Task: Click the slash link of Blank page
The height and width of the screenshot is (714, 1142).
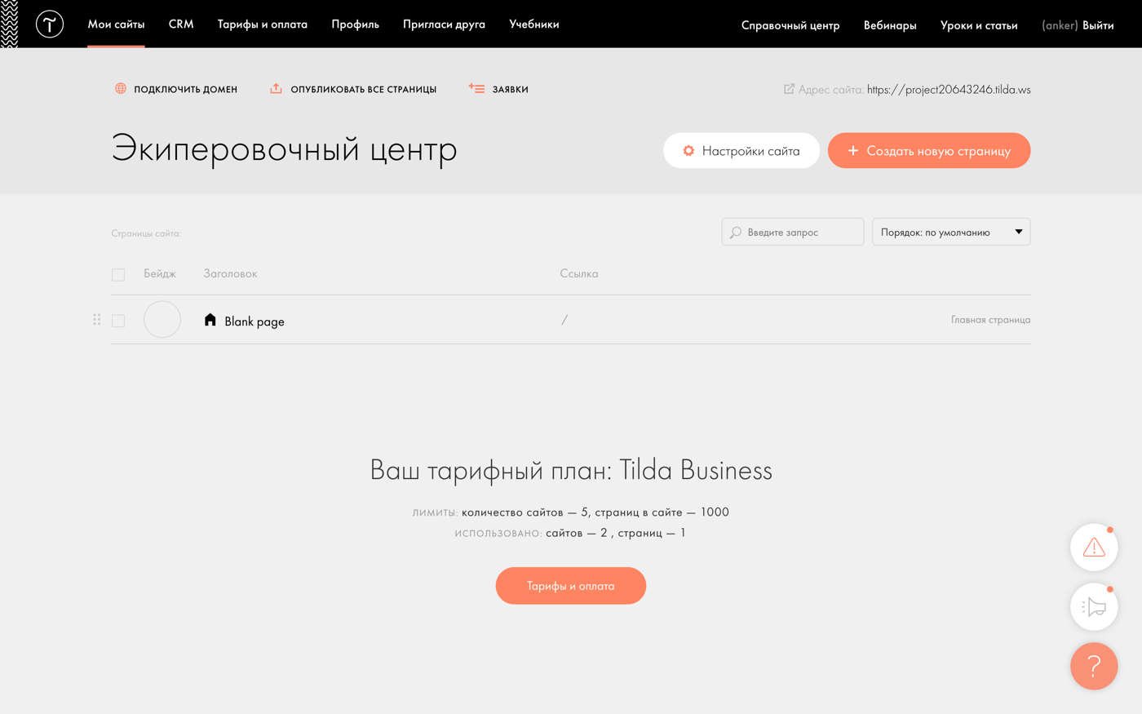Action: [564, 320]
